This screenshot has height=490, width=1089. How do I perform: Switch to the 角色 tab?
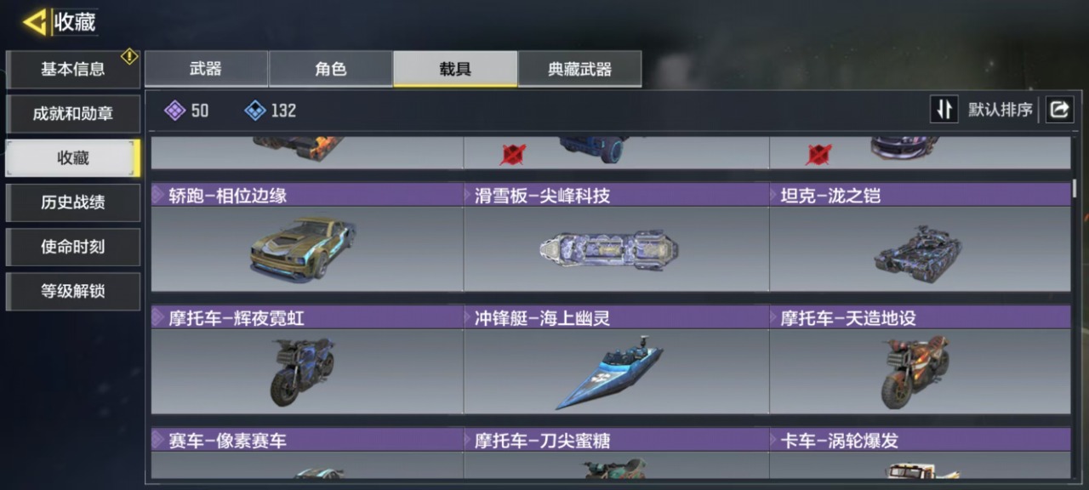pos(331,69)
